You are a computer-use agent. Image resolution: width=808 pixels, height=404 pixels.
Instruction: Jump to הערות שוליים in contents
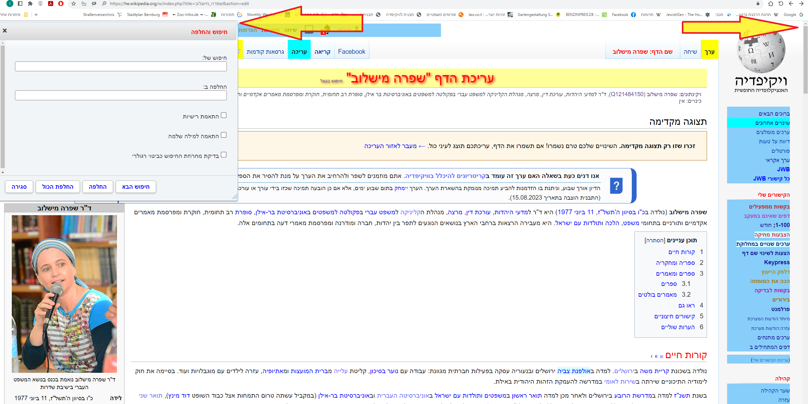(x=678, y=327)
